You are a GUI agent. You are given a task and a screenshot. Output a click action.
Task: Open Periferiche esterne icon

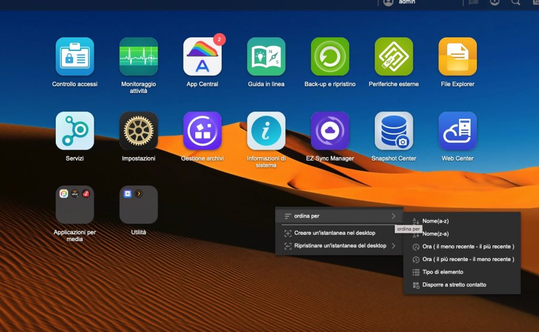pos(394,57)
